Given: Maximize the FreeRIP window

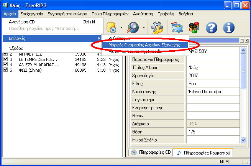Looking at the screenshot, I should pos(236,5).
